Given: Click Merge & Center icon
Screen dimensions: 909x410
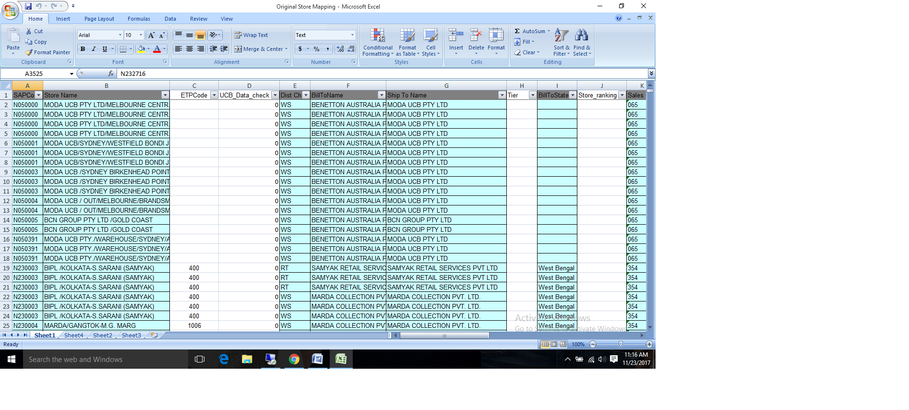Looking at the screenshot, I should (238, 49).
